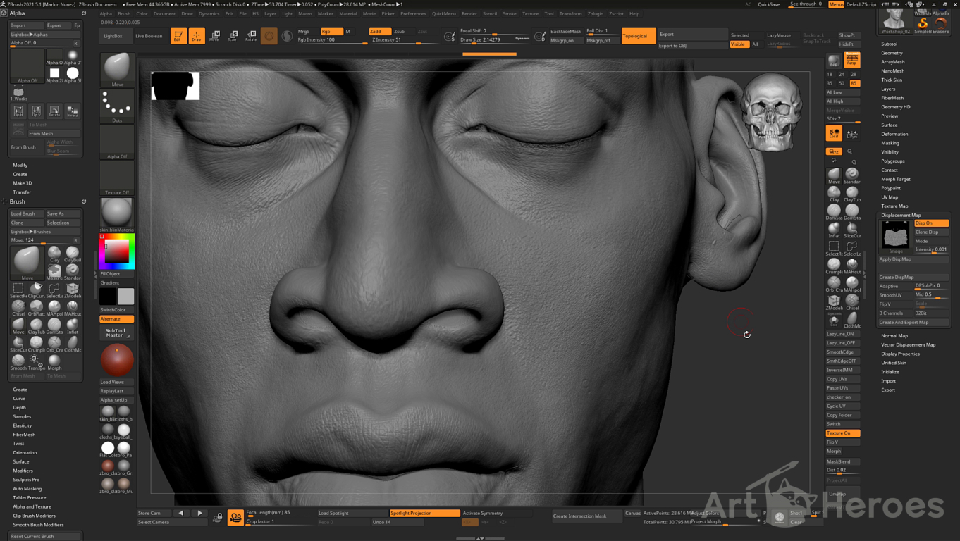
Task: Adjust the Z Intensity slider
Action: (x=405, y=40)
